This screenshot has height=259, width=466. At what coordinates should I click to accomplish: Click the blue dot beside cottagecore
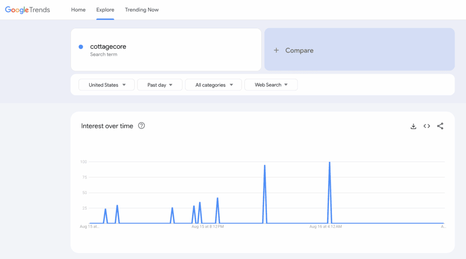(81, 47)
